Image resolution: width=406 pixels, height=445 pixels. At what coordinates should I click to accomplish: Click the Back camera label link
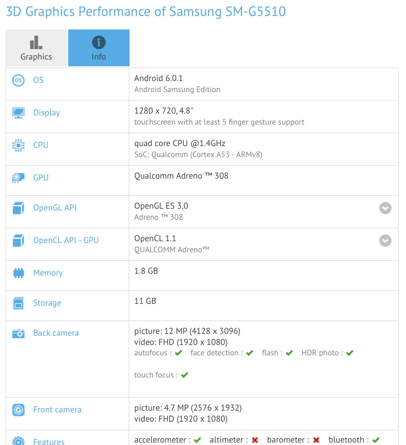[56, 333]
